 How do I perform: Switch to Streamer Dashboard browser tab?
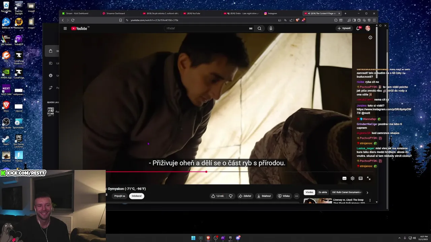pos(120,13)
